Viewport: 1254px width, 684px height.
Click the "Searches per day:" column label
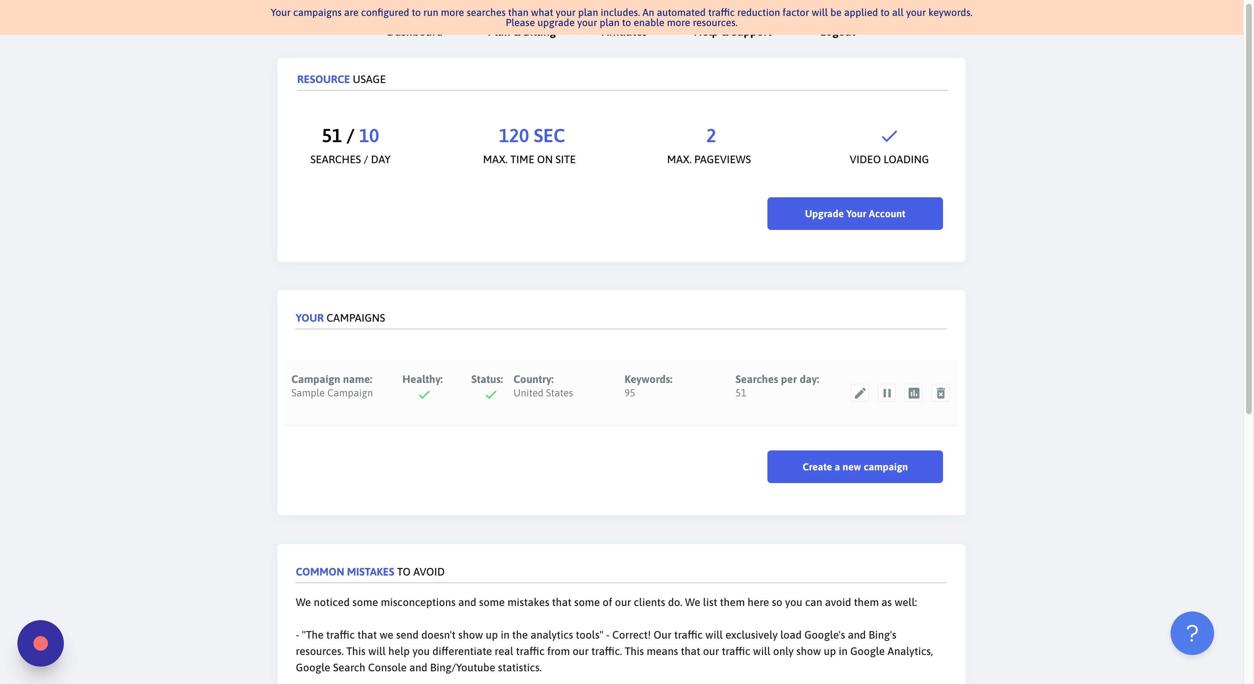(777, 379)
